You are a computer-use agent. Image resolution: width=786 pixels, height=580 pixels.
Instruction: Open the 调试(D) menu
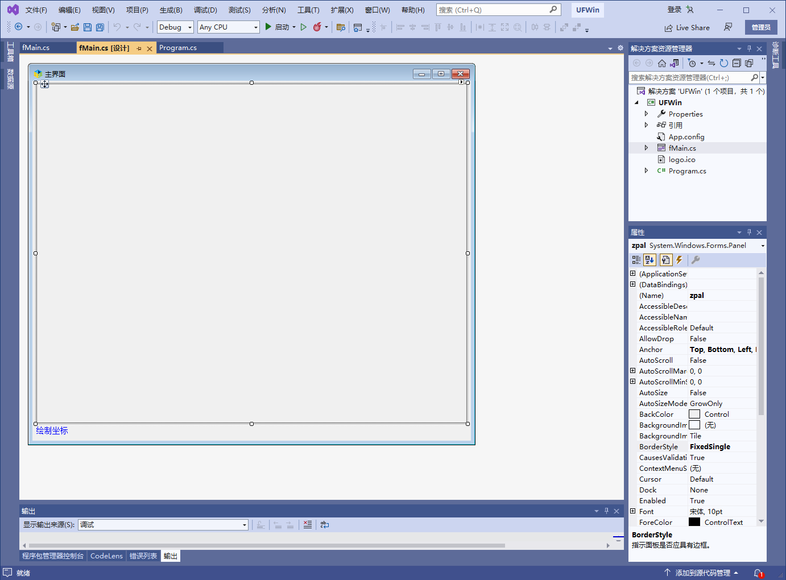pos(205,10)
